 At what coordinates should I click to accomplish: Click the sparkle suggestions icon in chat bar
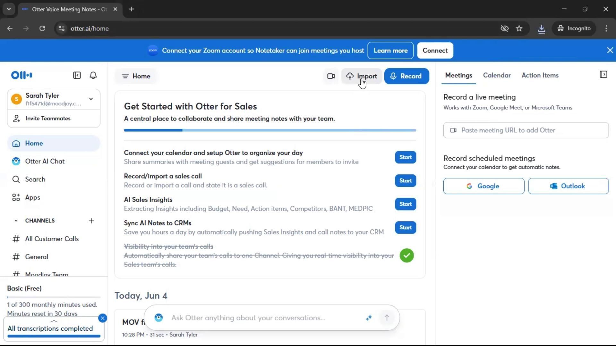369,318
